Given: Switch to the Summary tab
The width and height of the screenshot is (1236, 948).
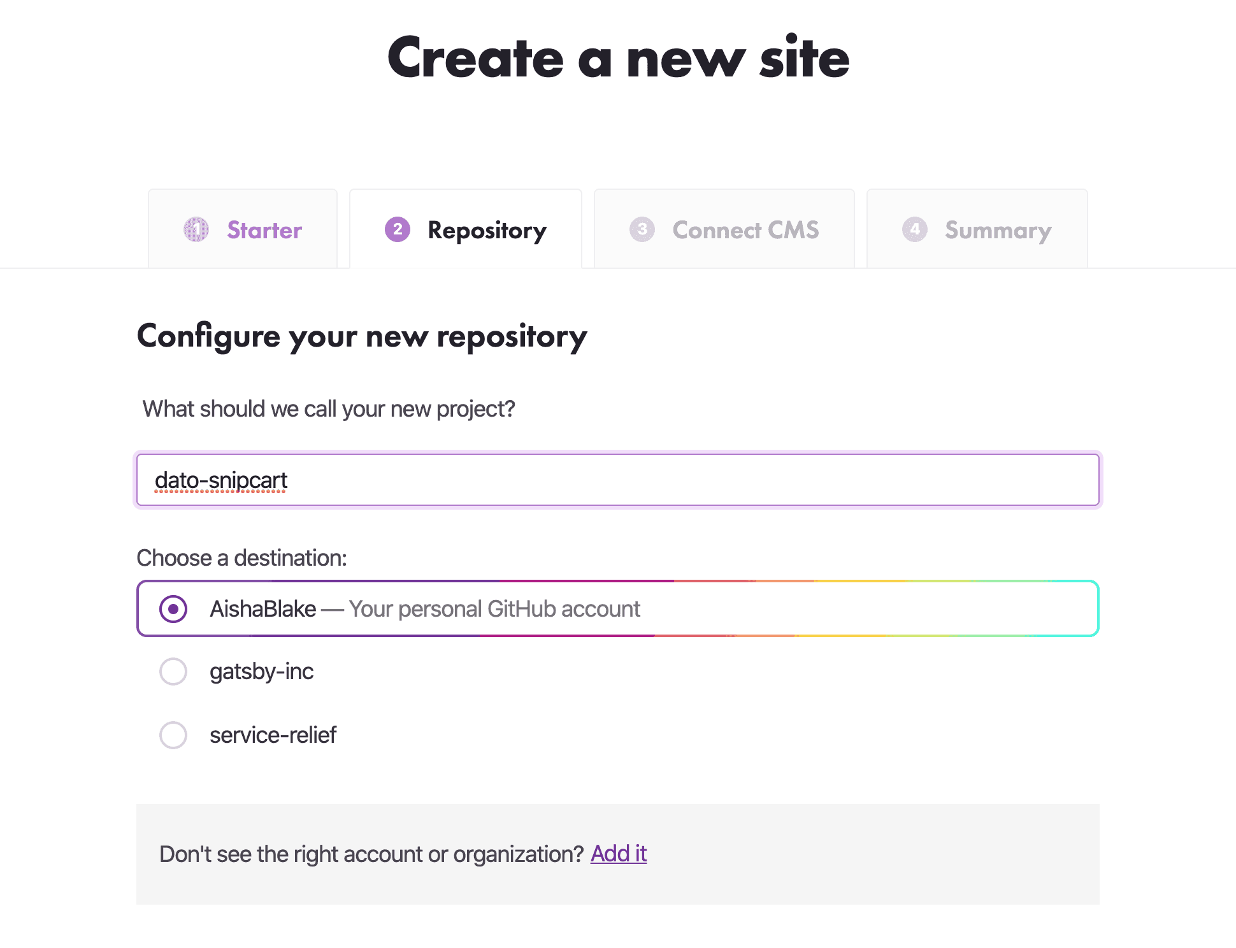Looking at the screenshot, I should (x=998, y=230).
